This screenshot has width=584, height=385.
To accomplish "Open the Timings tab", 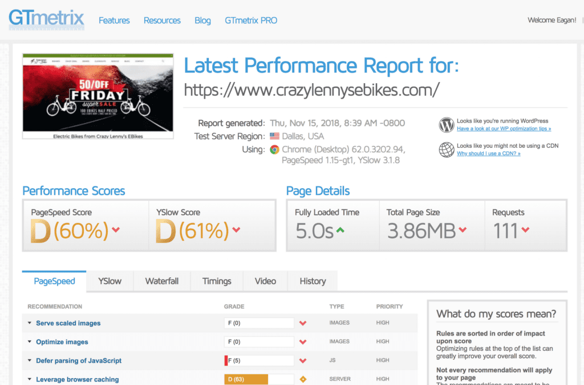I will click(x=217, y=282).
